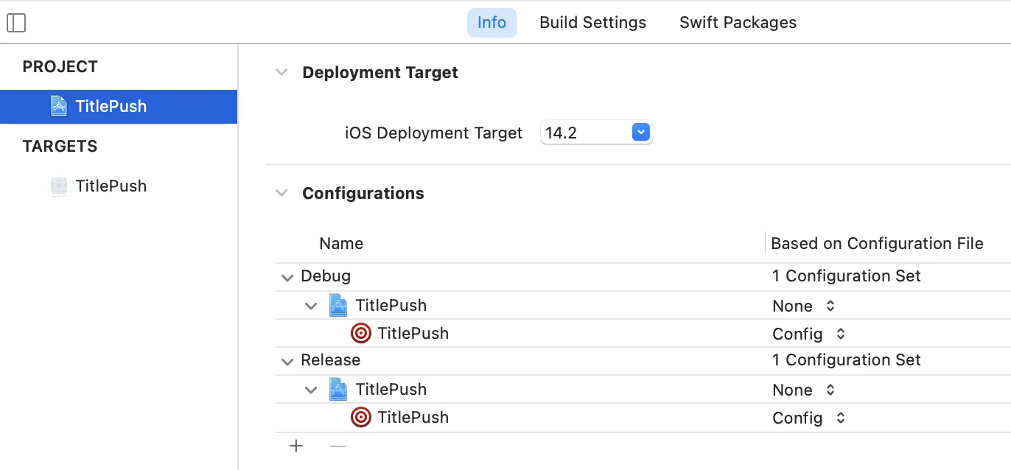Collapse the Debug configuration row

tap(287, 278)
